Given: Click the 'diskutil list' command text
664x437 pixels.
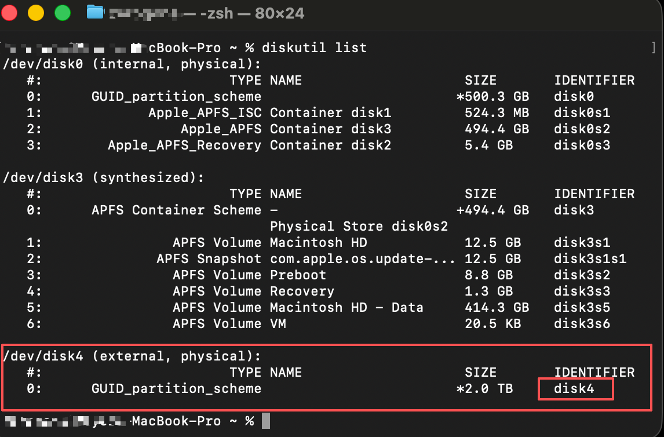Looking at the screenshot, I should point(314,48).
